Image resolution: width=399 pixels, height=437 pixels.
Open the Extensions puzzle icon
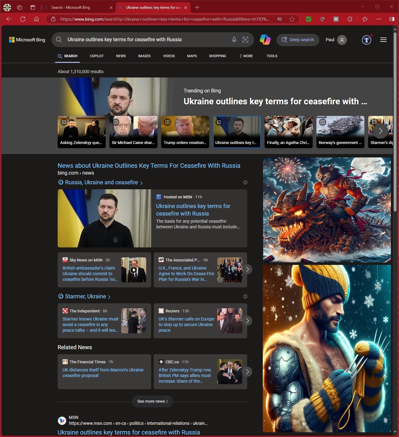tap(350, 19)
